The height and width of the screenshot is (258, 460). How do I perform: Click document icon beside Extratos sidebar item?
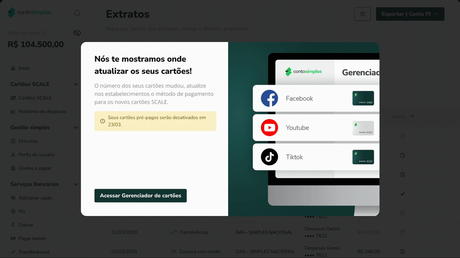coord(13,141)
